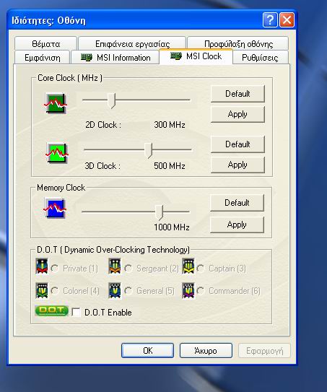Click the blue Memory Clock graph icon
The image size is (327, 392).
tap(55, 208)
